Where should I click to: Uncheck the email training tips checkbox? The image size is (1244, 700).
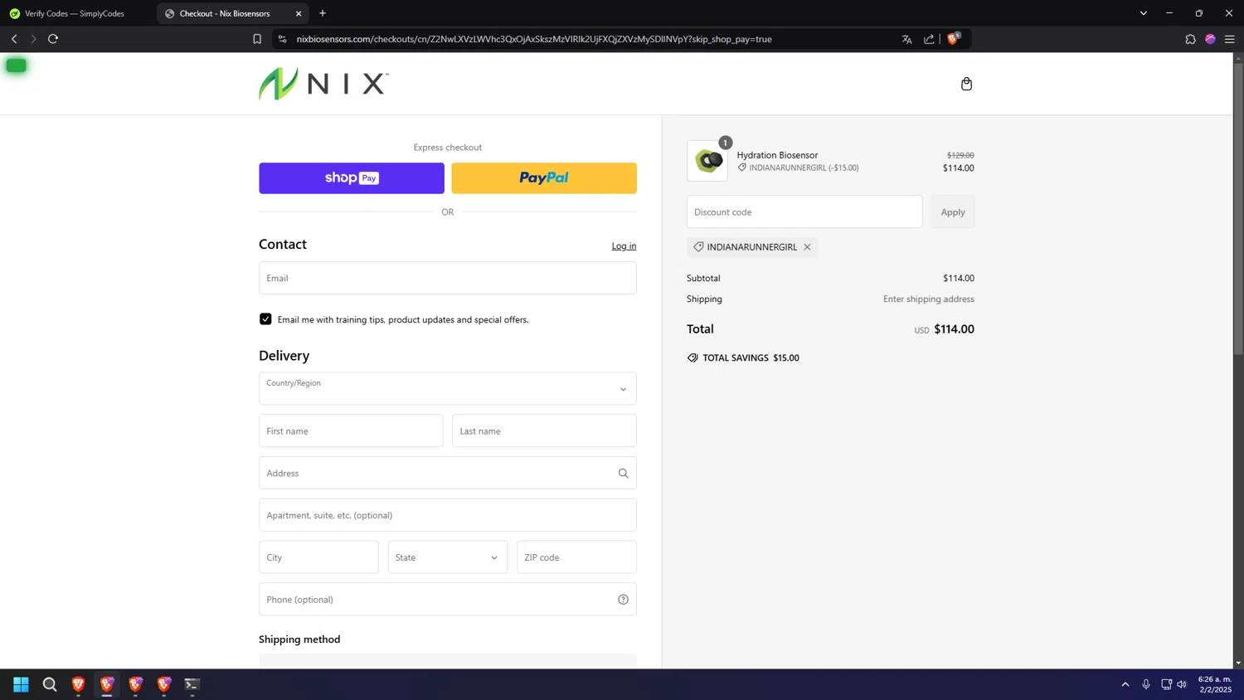click(265, 319)
